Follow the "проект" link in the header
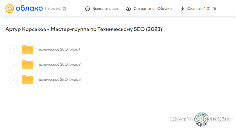Image resolution: width=236 pixels, height=129 pixels. (x=55, y=9)
